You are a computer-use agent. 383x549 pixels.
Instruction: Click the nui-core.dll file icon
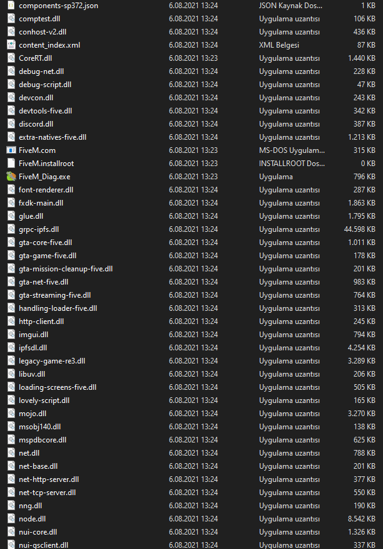click(11, 532)
